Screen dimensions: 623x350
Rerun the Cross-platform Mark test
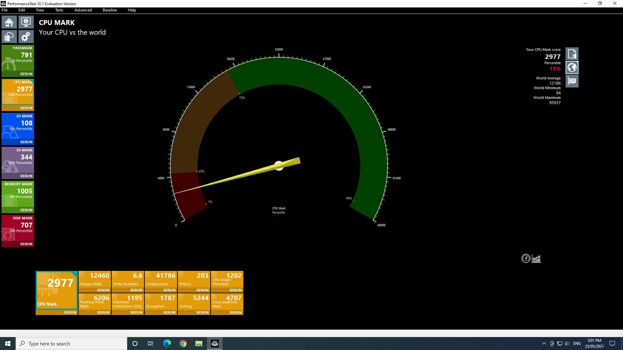(x=236, y=312)
